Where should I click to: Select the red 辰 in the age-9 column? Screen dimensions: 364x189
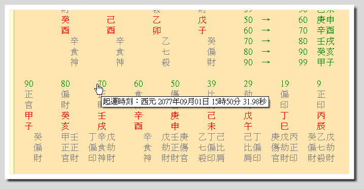(321, 126)
